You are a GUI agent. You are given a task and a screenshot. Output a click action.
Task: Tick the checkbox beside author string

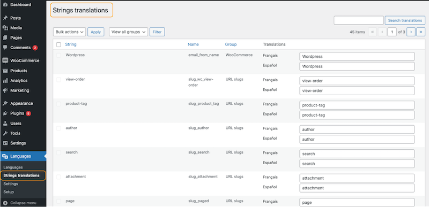(x=58, y=128)
